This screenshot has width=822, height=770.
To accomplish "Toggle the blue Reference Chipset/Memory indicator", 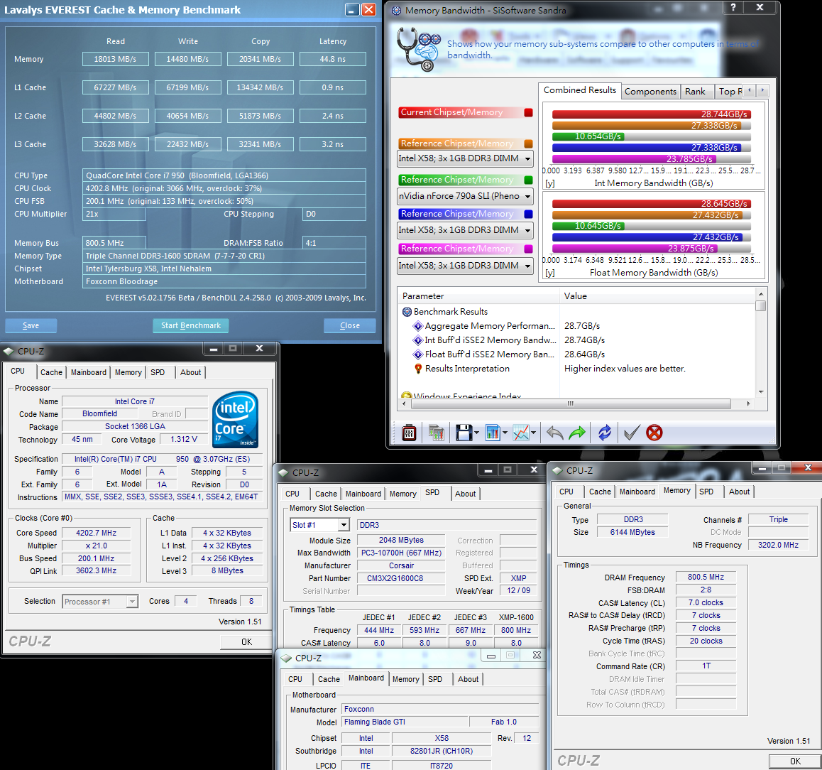I will (x=528, y=214).
